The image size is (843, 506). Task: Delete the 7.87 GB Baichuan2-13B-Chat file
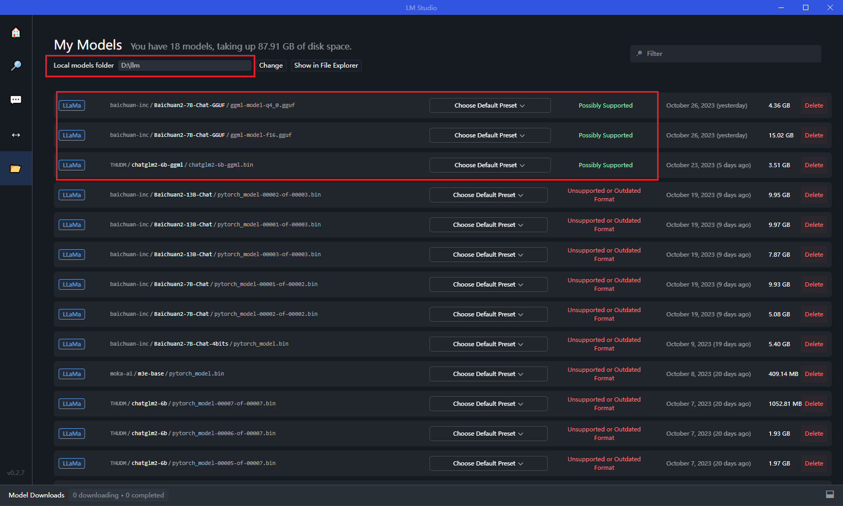tap(814, 255)
